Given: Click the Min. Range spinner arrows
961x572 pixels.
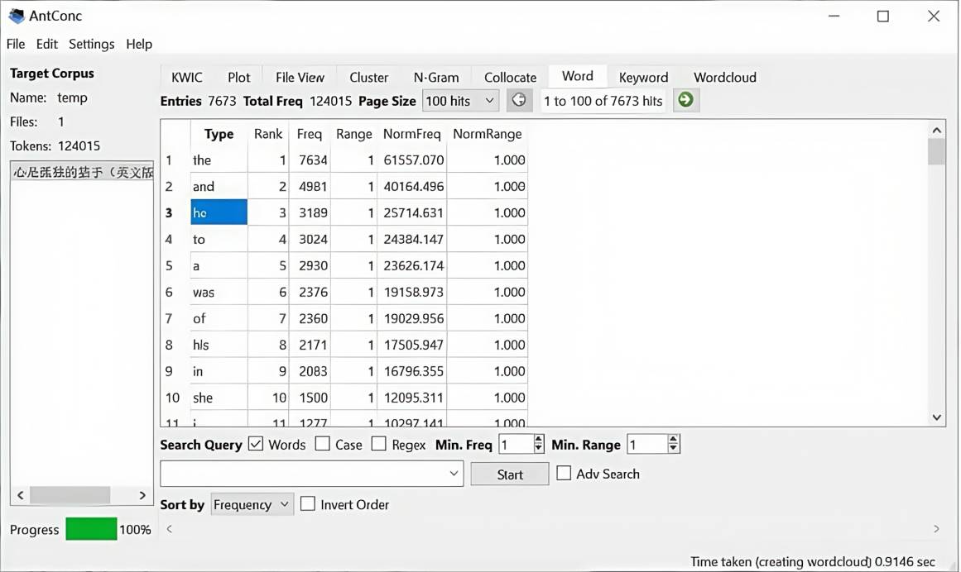Looking at the screenshot, I should tap(673, 445).
